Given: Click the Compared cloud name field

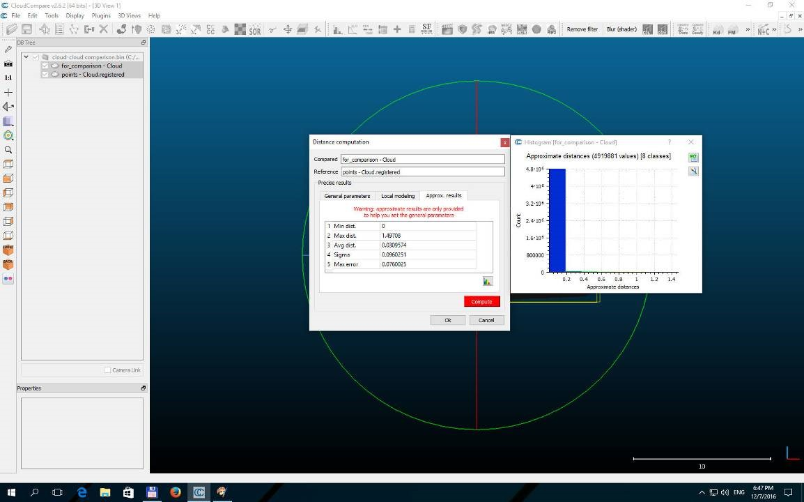Looking at the screenshot, I should click(422, 159).
